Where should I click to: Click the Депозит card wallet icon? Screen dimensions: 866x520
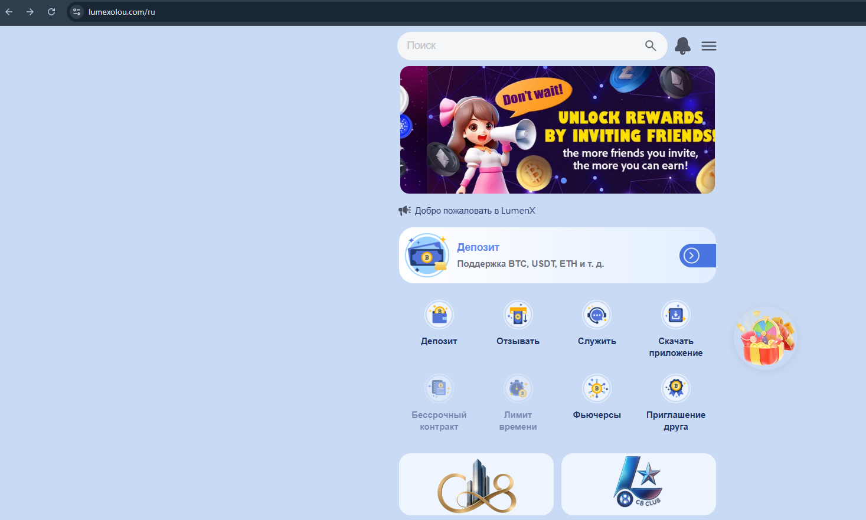(x=427, y=256)
